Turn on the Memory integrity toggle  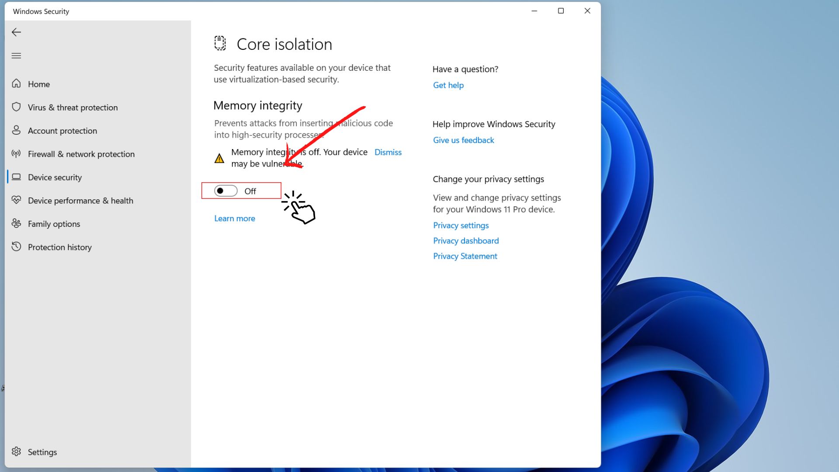pyautogui.click(x=226, y=191)
